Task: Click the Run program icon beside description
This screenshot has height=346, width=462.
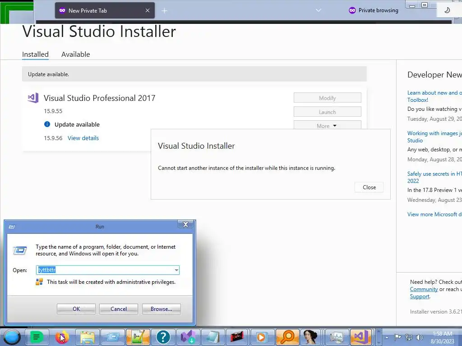Action: point(20,250)
